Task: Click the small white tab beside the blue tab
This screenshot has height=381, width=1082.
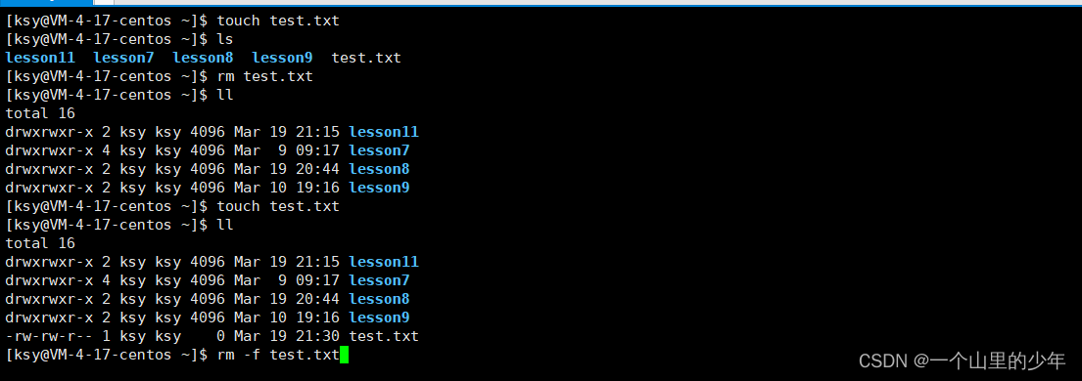Action: (x=104, y=2)
